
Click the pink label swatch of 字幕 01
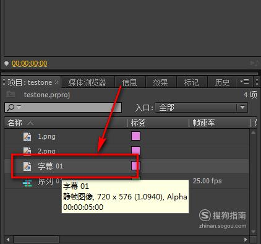pyautogui.click(x=135, y=165)
